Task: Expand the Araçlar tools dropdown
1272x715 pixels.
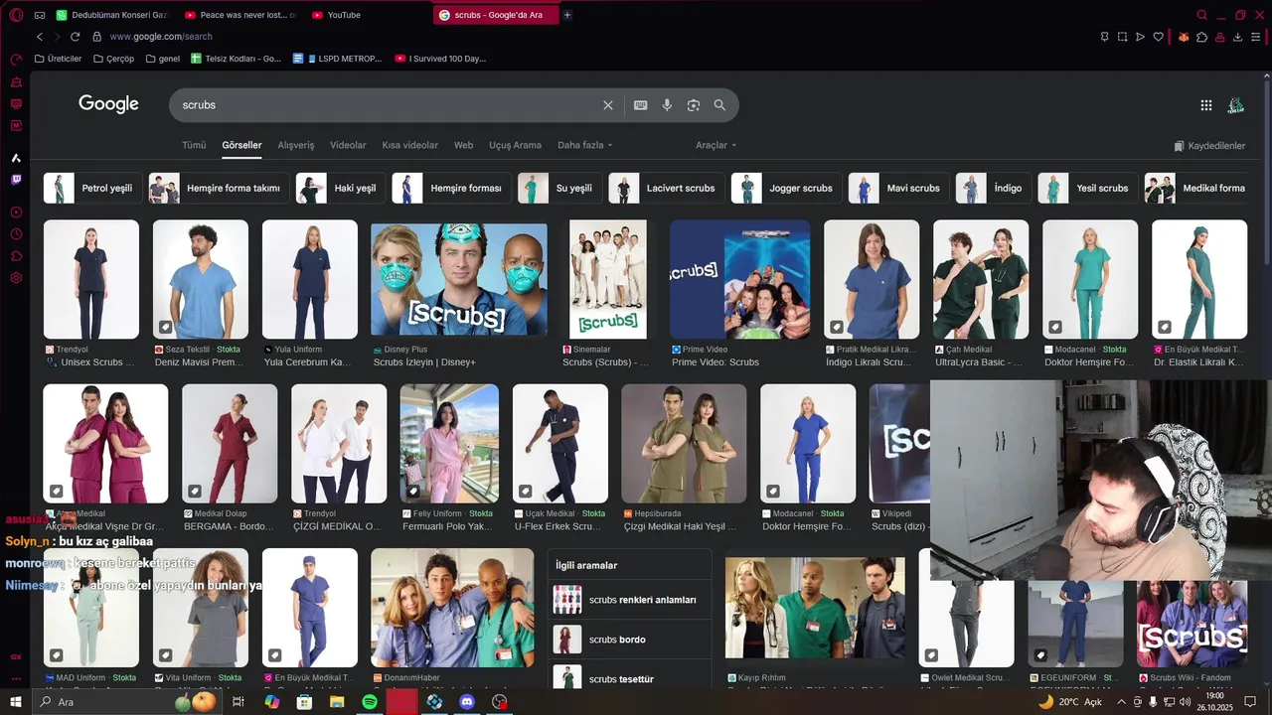Action: click(x=715, y=145)
